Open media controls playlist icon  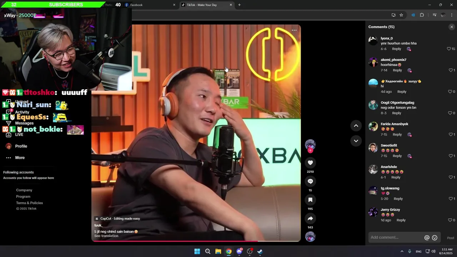(x=435, y=15)
